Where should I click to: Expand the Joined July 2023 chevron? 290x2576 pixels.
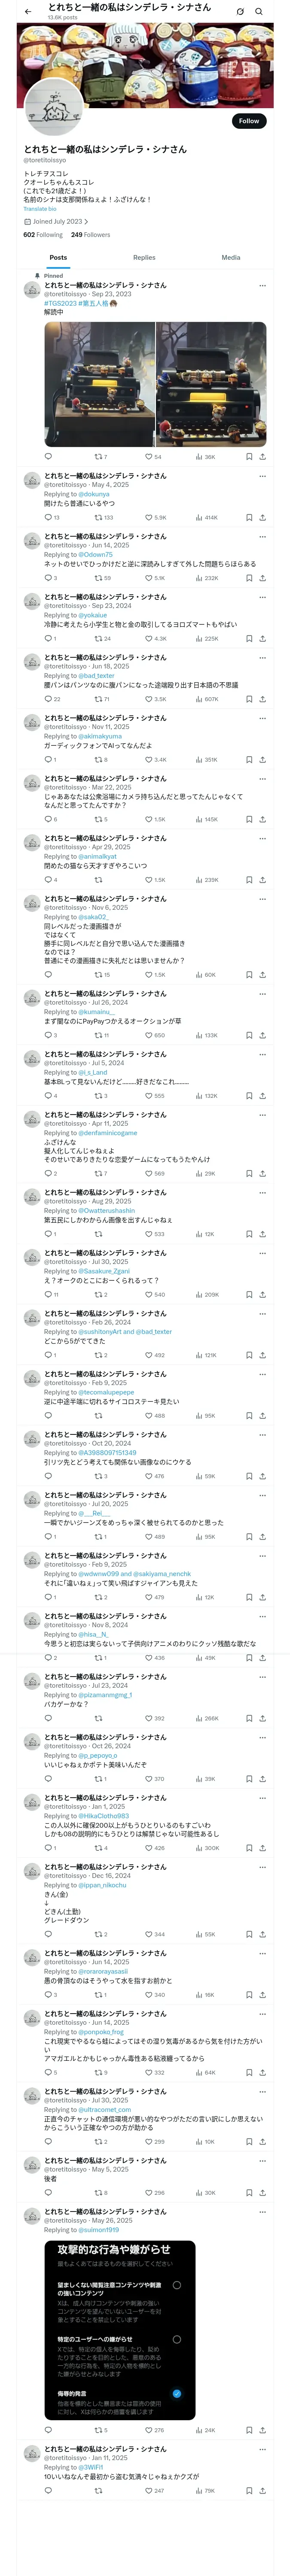(x=86, y=222)
